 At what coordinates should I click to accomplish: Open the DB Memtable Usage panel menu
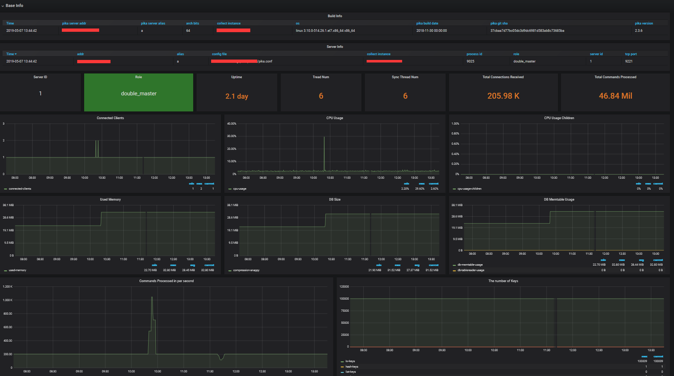[x=559, y=200]
